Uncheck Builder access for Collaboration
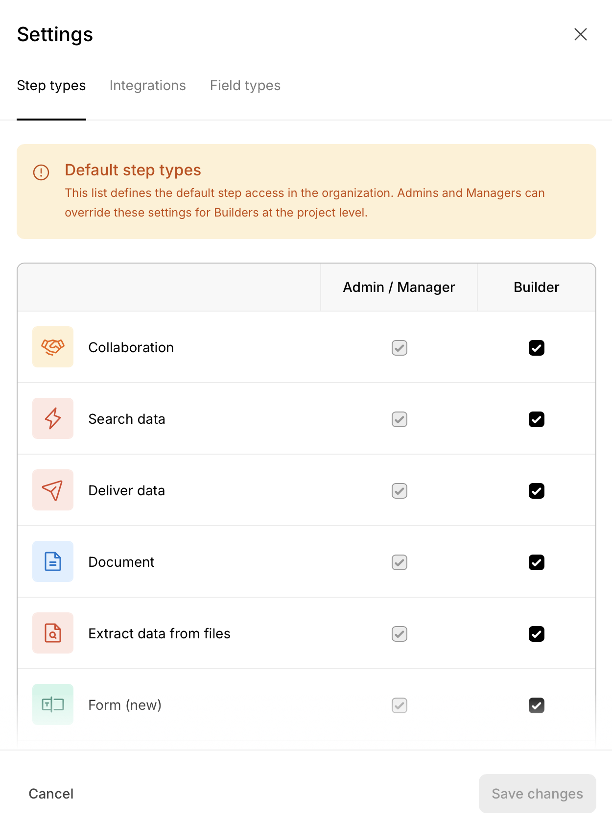The width and height of the screenshot is (612, 824). point(537,348)
